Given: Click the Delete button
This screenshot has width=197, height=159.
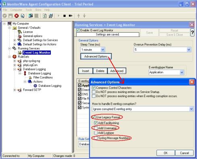Looking at the screenshot, I should click(x=100, y=71).
